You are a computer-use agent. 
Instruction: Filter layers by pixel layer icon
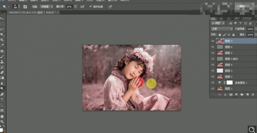point(231,23)
